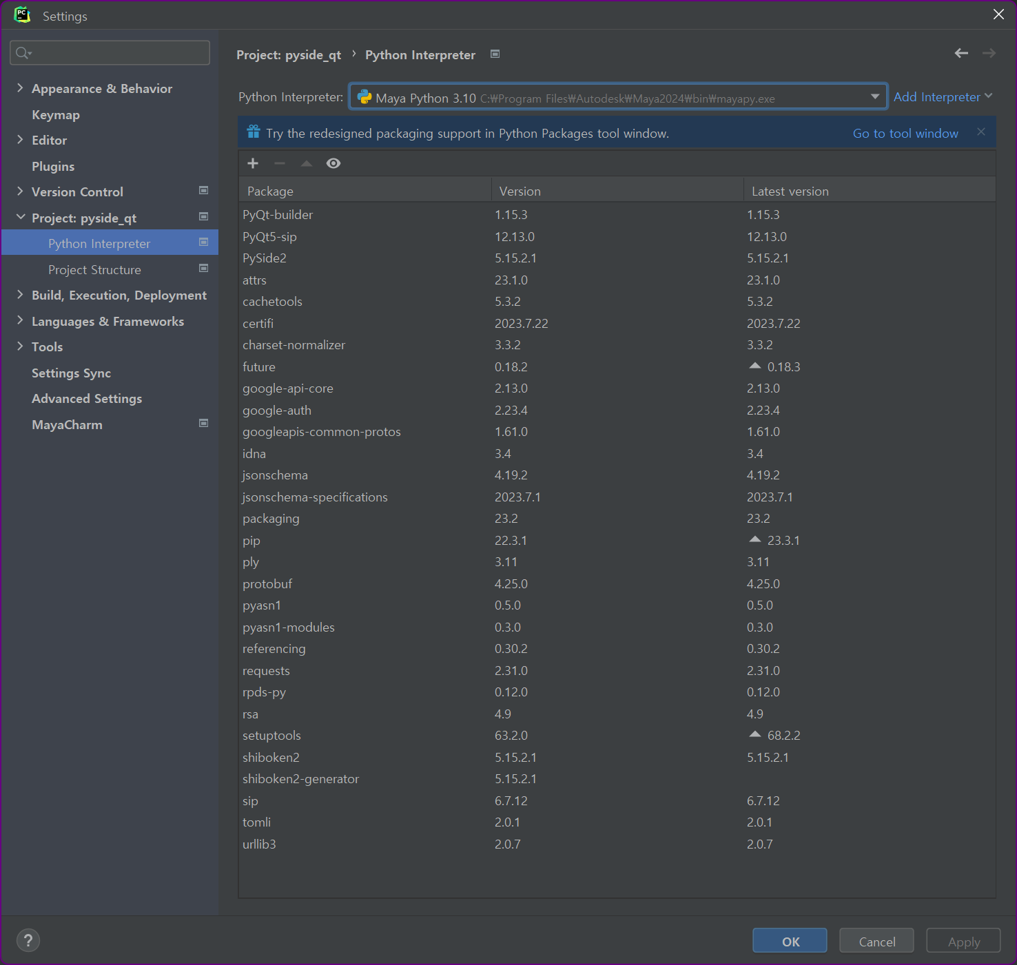The height and width of the screenshot is (965, 1017).
Task: Select the PyQt-builder package row
Action: [x=617, y=215]
